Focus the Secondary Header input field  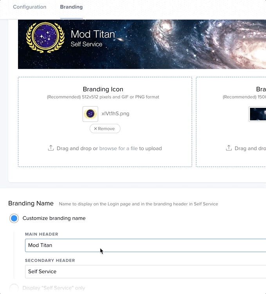146,272
